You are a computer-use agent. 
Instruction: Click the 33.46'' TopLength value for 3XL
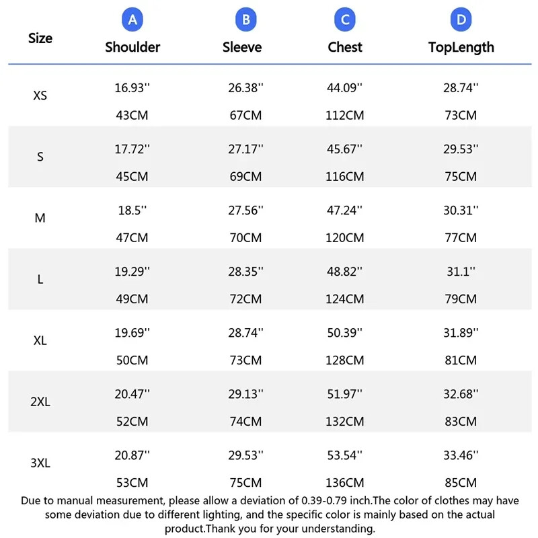click(x=461, y=455)
